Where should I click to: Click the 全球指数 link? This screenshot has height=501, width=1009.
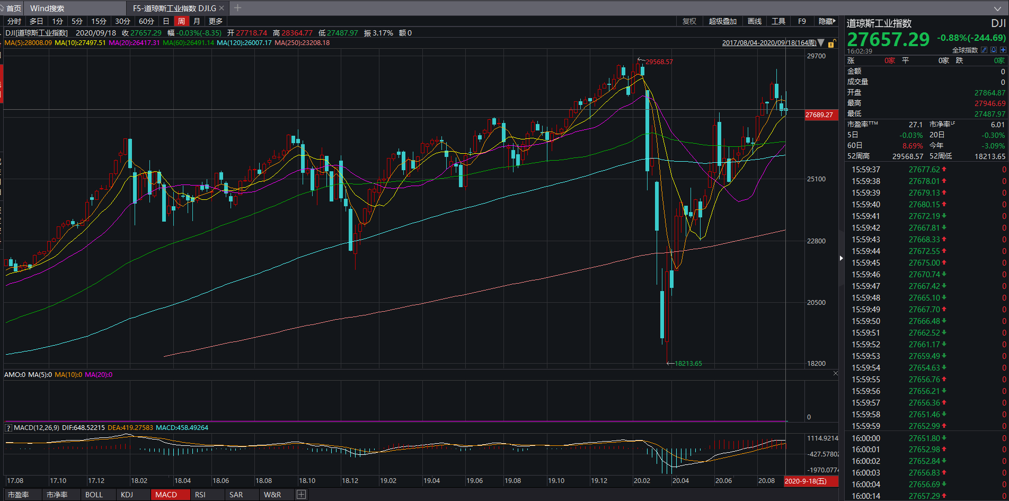coord(964,50)
